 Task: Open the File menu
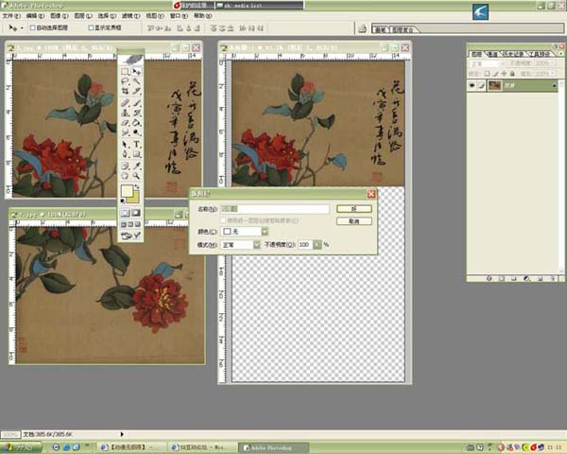click(11, 16)
